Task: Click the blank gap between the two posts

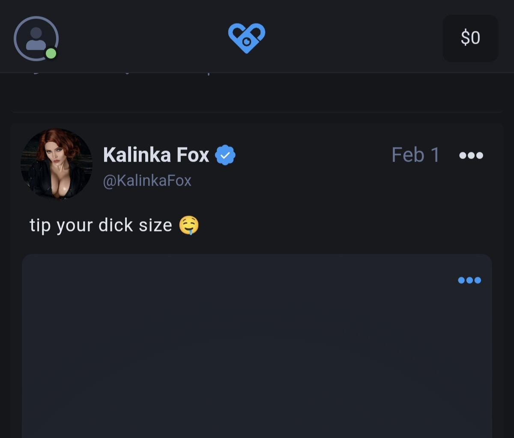Action: [x=257, y=118]
